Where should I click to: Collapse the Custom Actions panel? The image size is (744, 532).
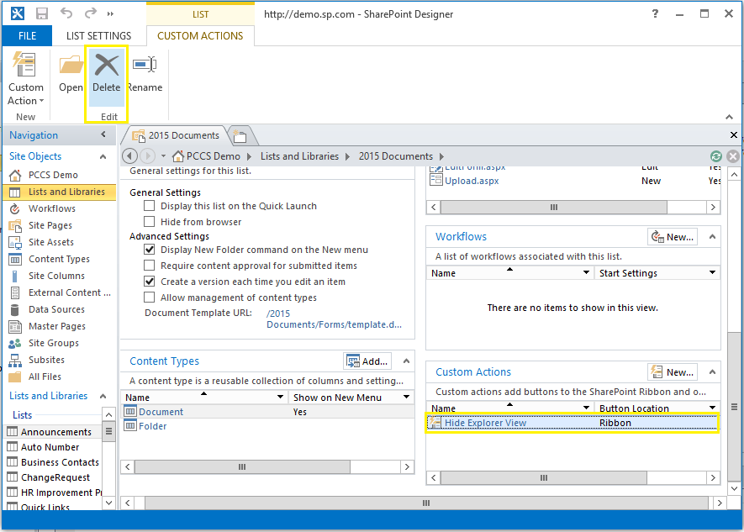(712, 372)
